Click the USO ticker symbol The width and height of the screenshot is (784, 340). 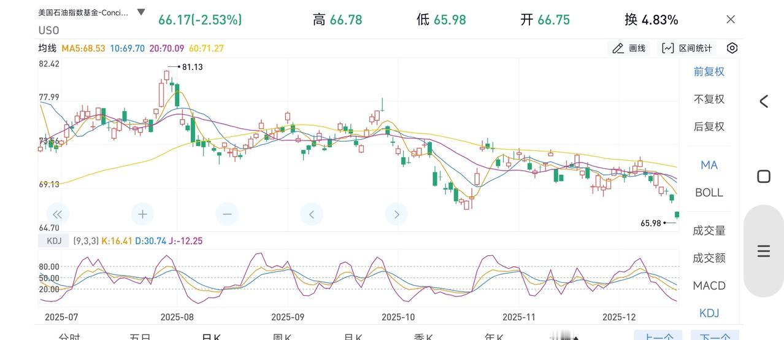(x=48, y=30)
